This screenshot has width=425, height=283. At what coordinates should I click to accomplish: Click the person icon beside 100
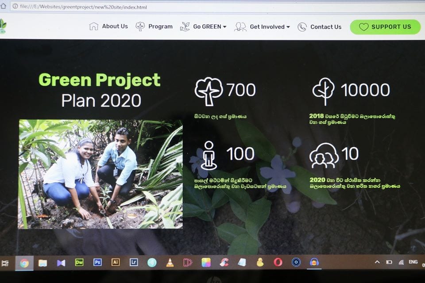click(x=208, y=155)
